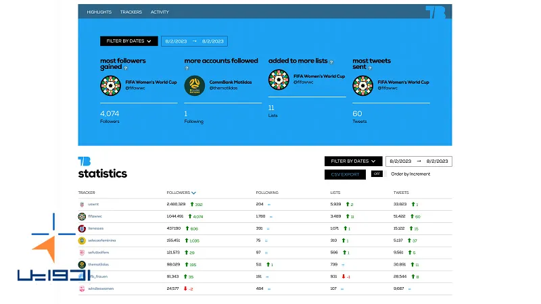The image size is (541, 304).
Task: Click the statistics date range field
Action: click(x=419, y=161)
